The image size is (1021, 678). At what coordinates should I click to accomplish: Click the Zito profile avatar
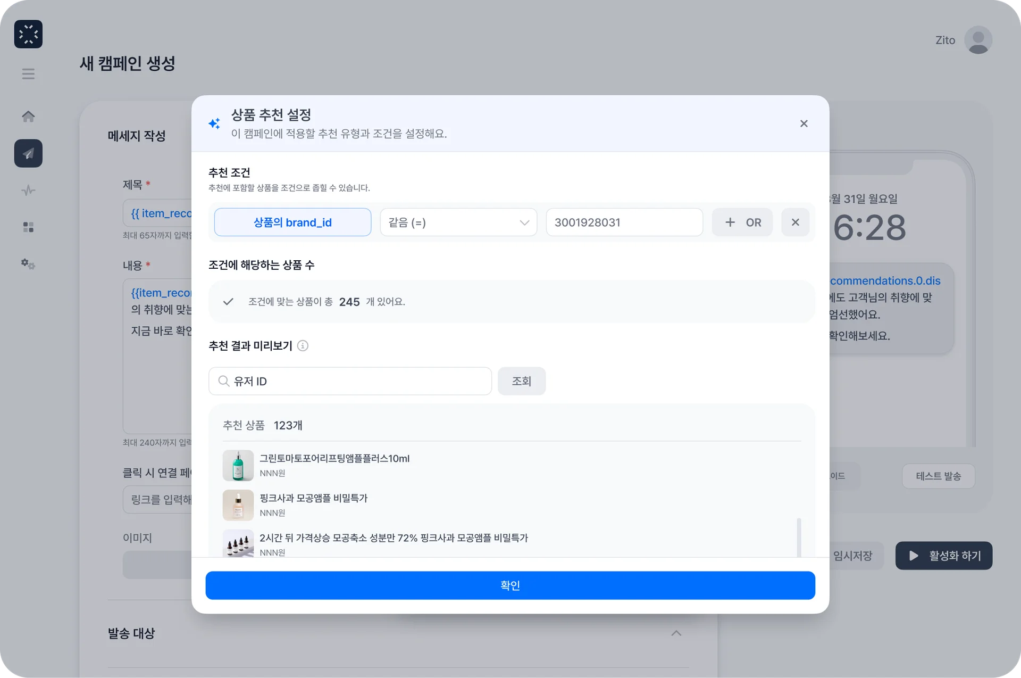click(x=978, y=40)
